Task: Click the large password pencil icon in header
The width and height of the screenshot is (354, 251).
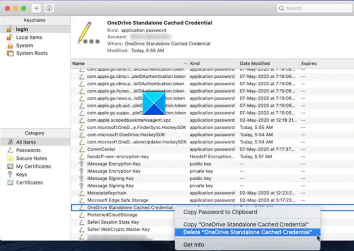Action: pyautogui.click(x=88, y=33)
